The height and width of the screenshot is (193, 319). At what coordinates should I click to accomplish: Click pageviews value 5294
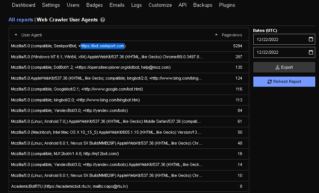coord(238,46)
